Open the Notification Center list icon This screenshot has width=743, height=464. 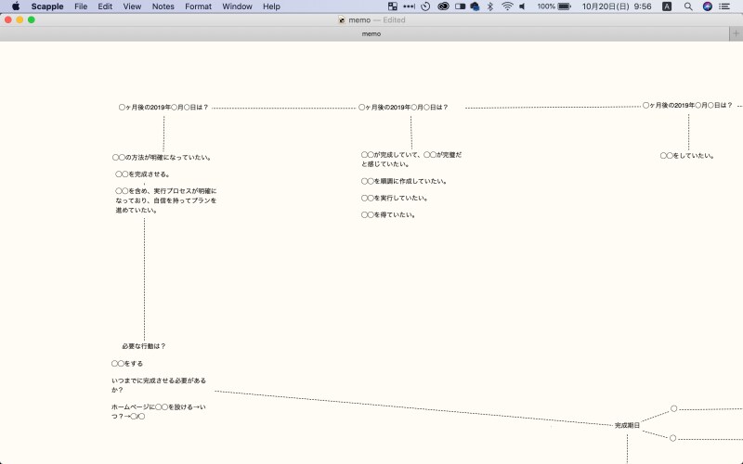point(724,6)
